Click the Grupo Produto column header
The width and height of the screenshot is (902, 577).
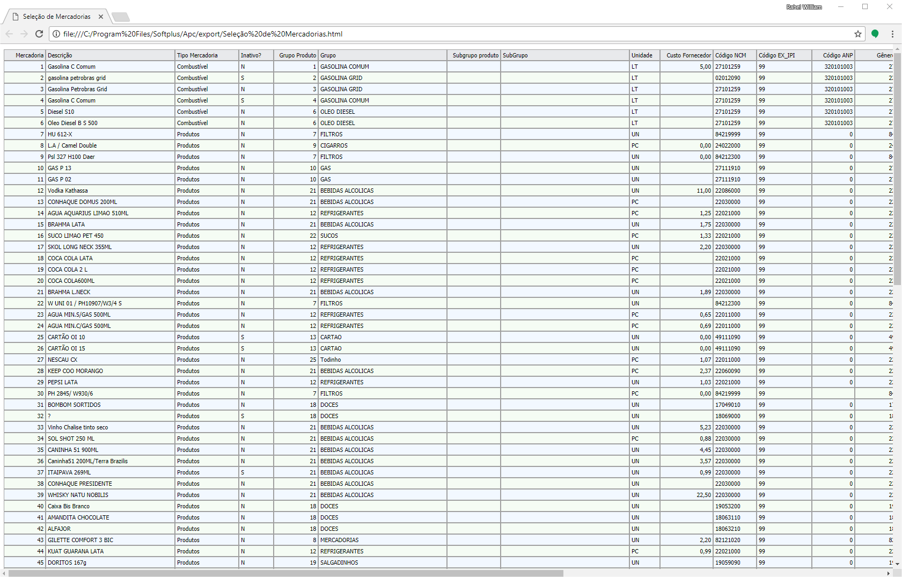click(296, 55)
